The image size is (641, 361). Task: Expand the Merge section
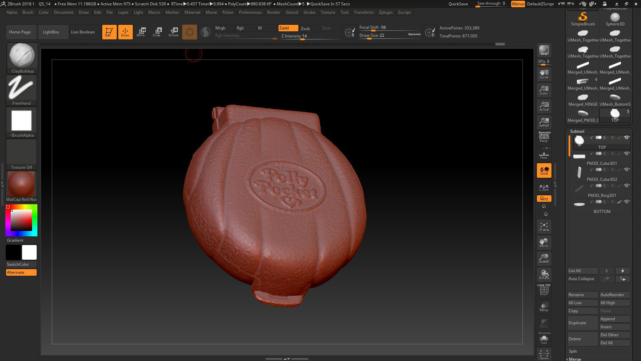click(x=575, y=359)
